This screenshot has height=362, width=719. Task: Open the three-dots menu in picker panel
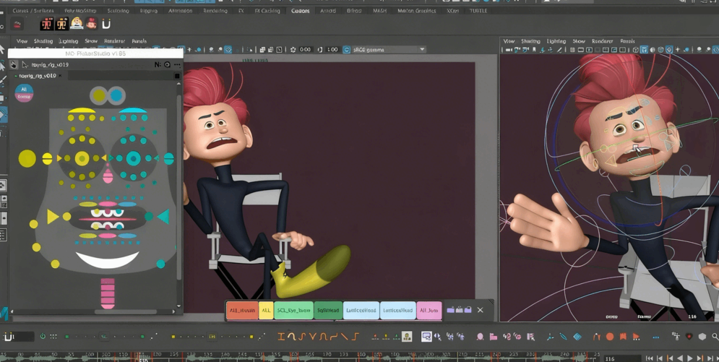(177, 64)
